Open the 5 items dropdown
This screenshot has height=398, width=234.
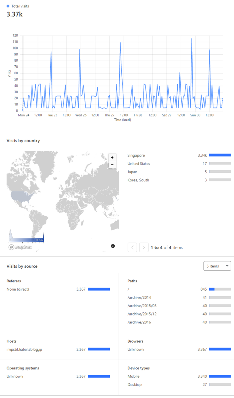pos(217,266)
